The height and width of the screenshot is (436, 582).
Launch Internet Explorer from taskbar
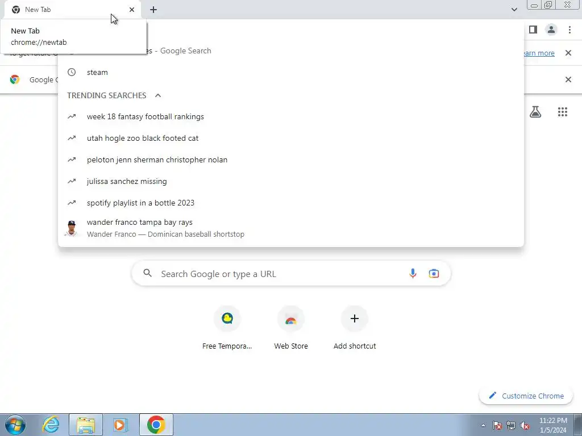pos(51,425)
